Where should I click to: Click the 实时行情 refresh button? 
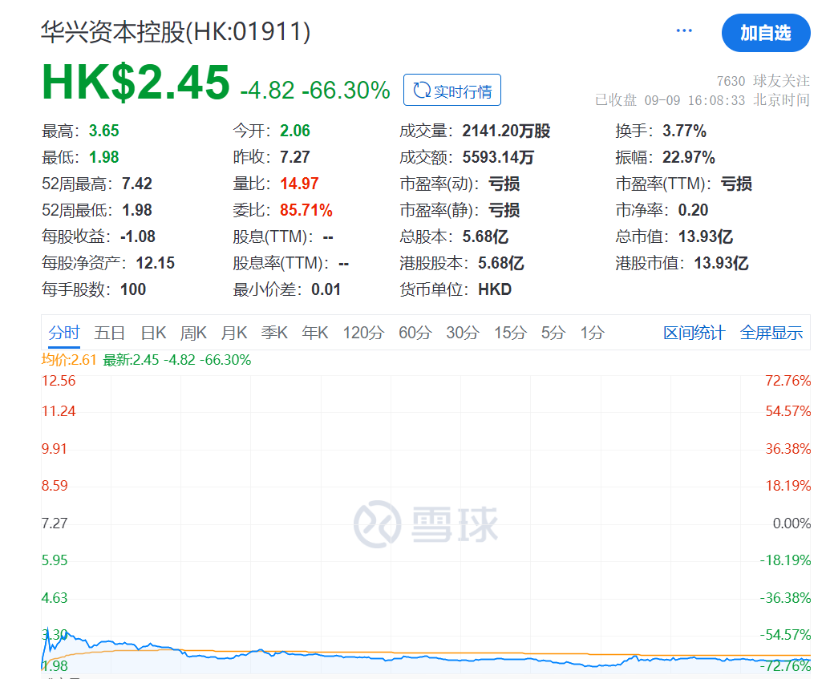tap(452, 90)
